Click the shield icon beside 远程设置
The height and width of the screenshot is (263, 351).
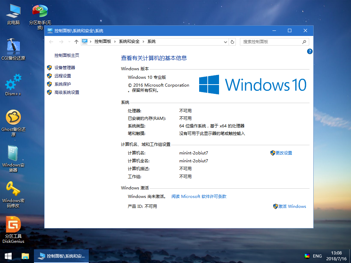[49, 76]
